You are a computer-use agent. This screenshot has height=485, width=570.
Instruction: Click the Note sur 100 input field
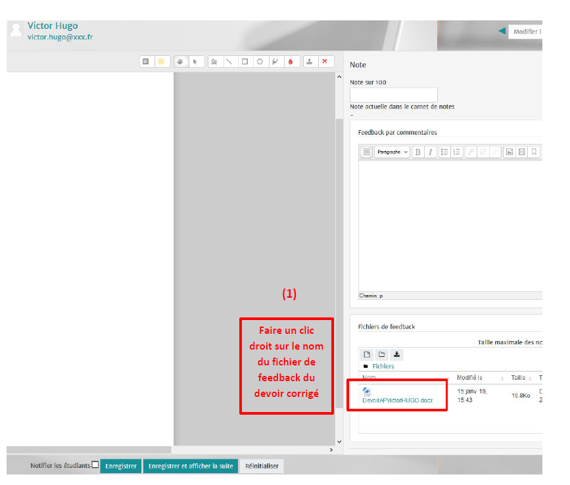click(393, 95)
